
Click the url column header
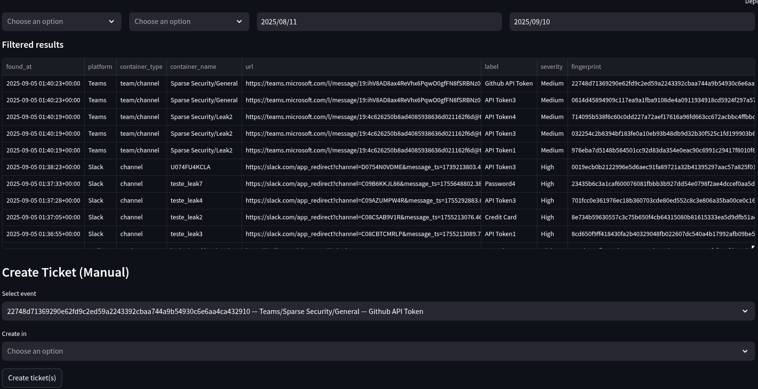pos(249,67)
